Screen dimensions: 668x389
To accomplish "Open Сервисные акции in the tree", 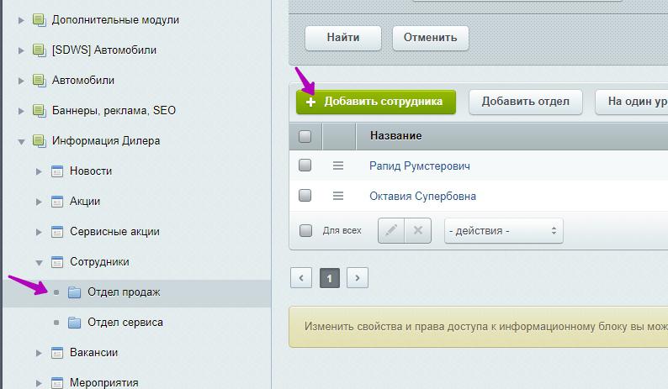I will (x=114, y=232).
